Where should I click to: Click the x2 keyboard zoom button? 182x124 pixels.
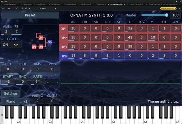[26, 101]
